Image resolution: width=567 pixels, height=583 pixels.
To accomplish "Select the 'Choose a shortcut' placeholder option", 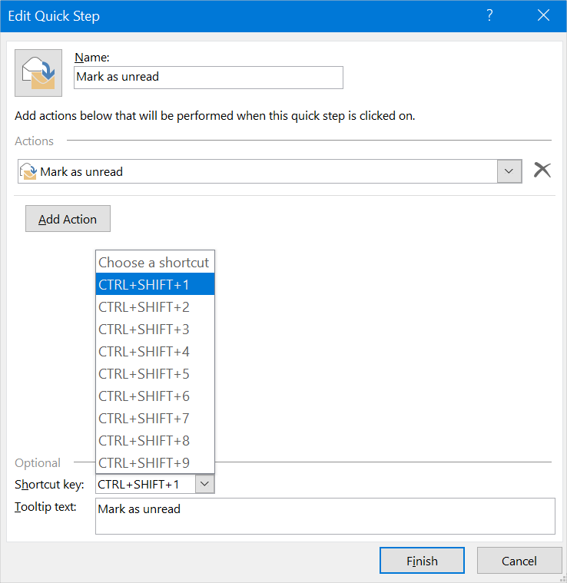I will pos(154,262).
